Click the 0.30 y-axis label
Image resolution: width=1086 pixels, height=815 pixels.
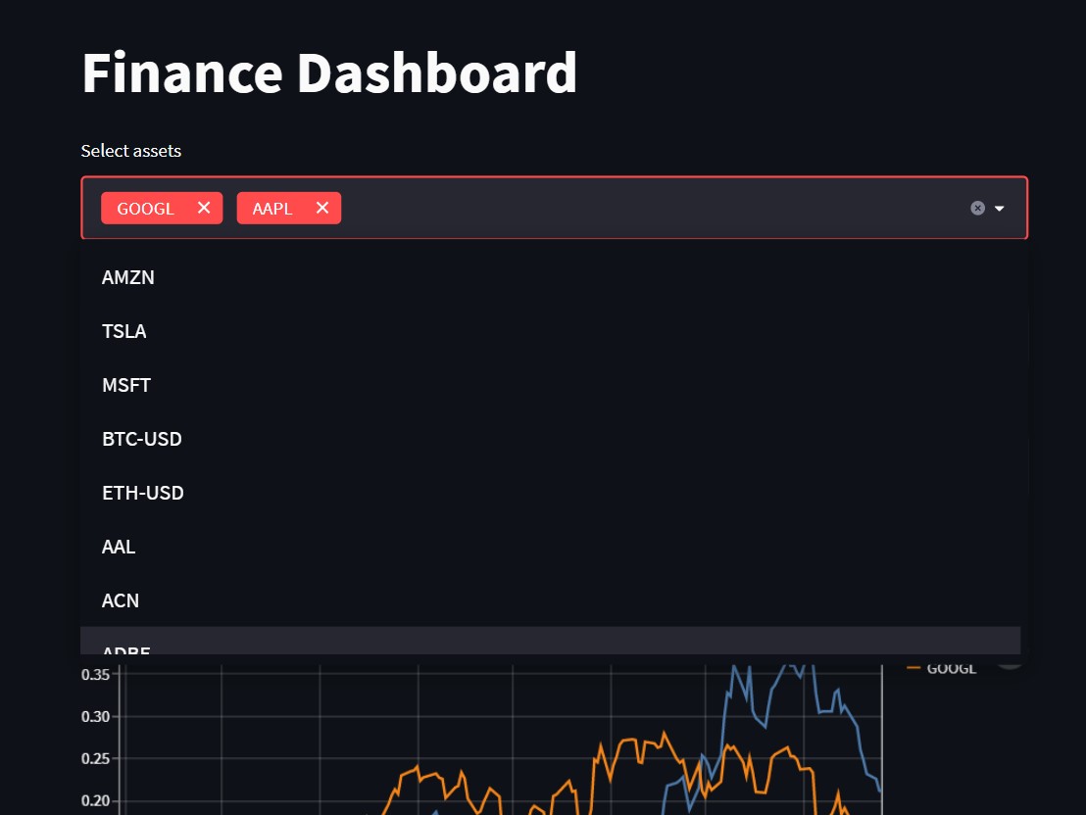pos(96,717)
